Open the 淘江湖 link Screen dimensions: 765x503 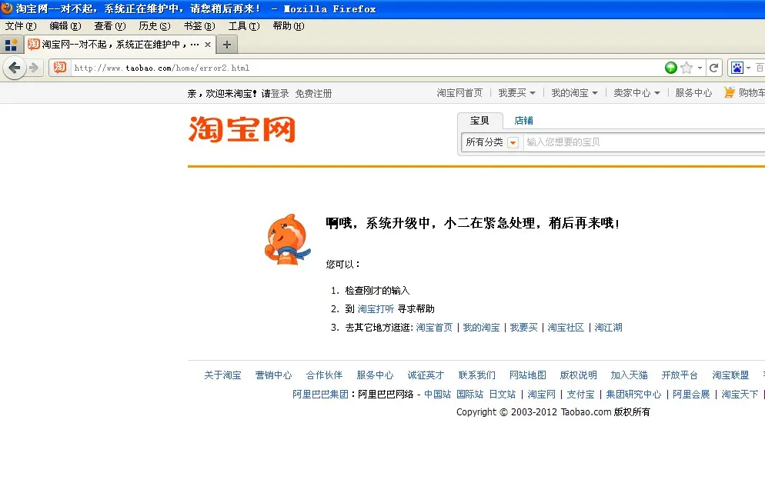tap(609, 328)
